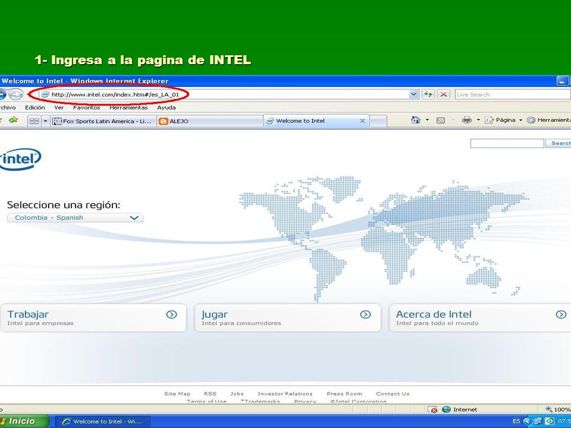Click the red X stop-loading icon
571x428 pixels.
[x=443, y=95]
